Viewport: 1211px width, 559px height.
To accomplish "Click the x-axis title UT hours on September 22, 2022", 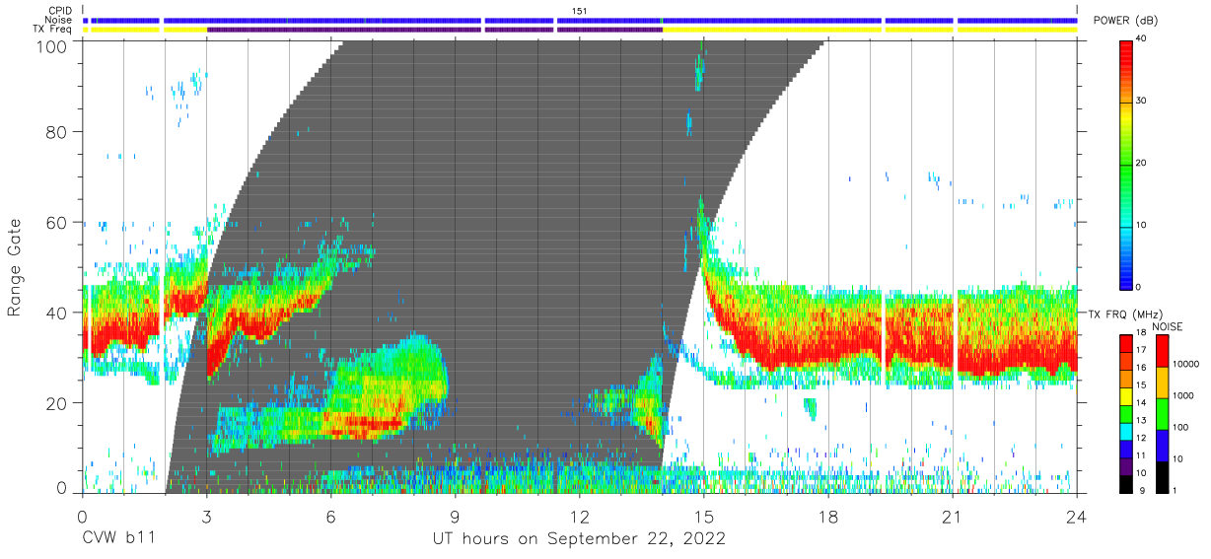I will pyautogui.click(x=579, y=539).
